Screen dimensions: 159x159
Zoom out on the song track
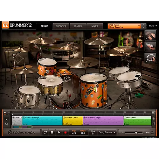coord(154,123)
